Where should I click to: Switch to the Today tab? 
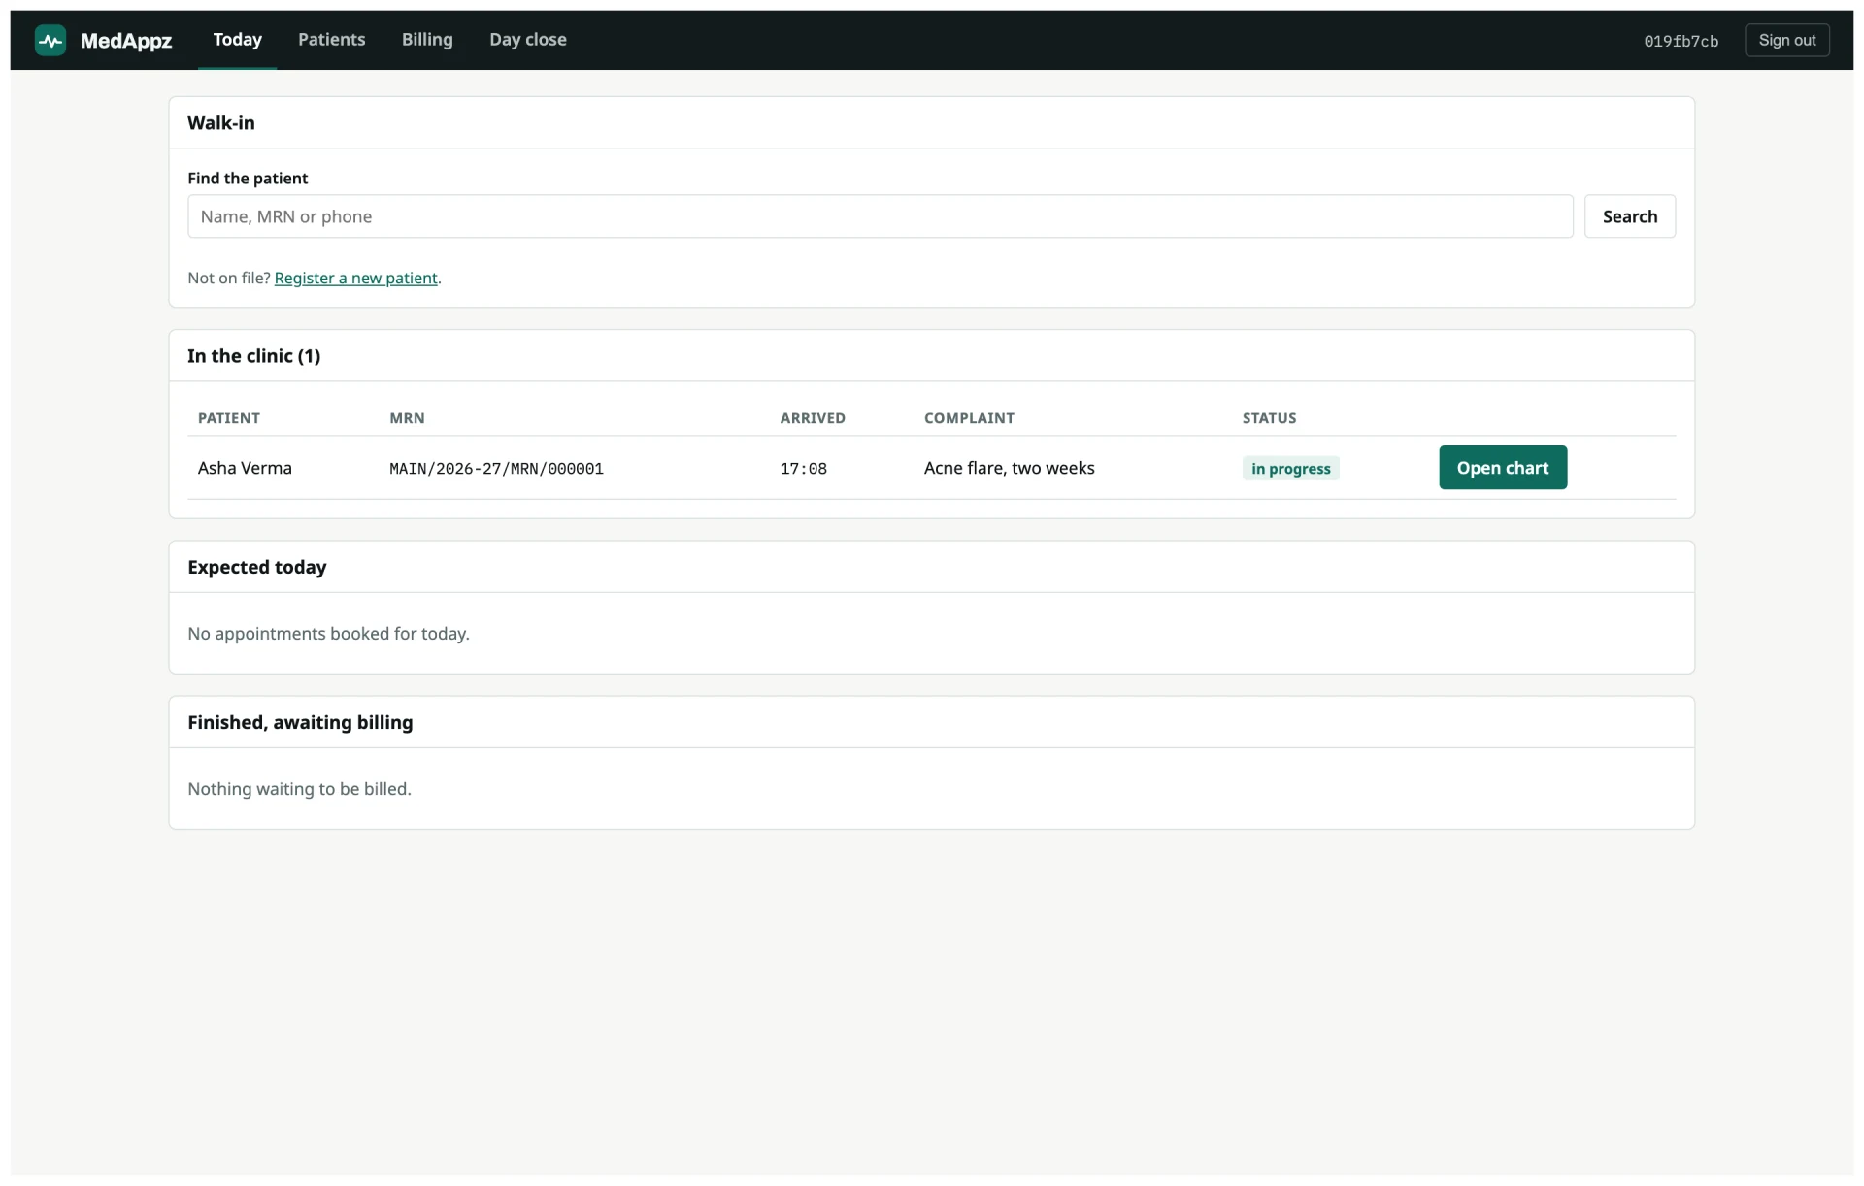(x=237, y=40)
